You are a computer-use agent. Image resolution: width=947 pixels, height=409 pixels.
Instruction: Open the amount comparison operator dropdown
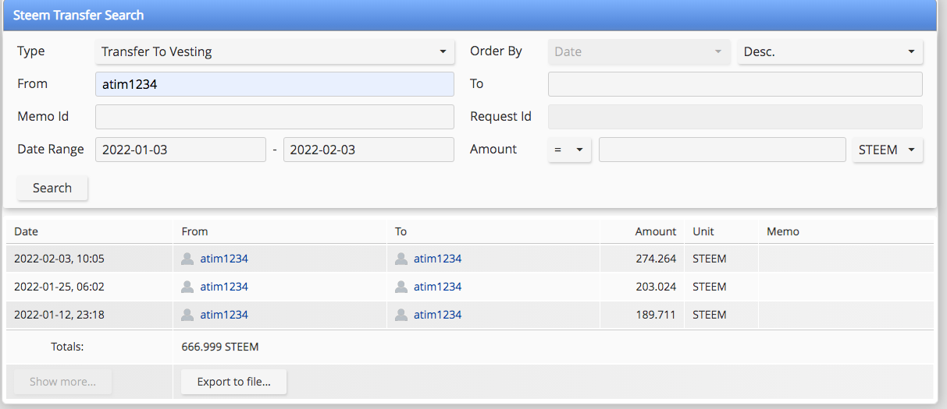pos(569,150)
